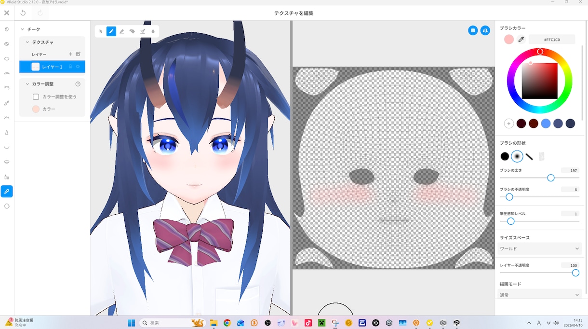Edit the #FFC1C0 hex color field
Image resolution: width=588 pixels, height=329 pixels.
coord(552,40)
